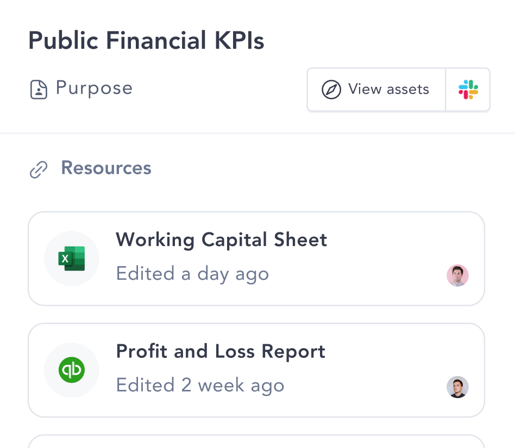
Task: Open the Profit and Loss Report resource card
Action: [256, 370]
